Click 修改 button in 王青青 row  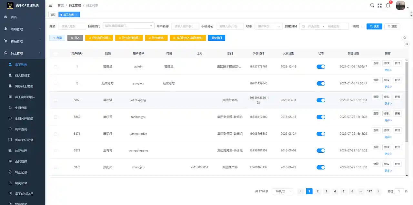pyautogui.click(x=387, y=147)
